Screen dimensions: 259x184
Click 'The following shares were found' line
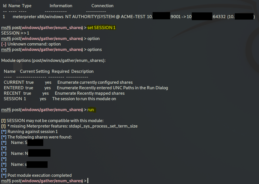[40, 137]
